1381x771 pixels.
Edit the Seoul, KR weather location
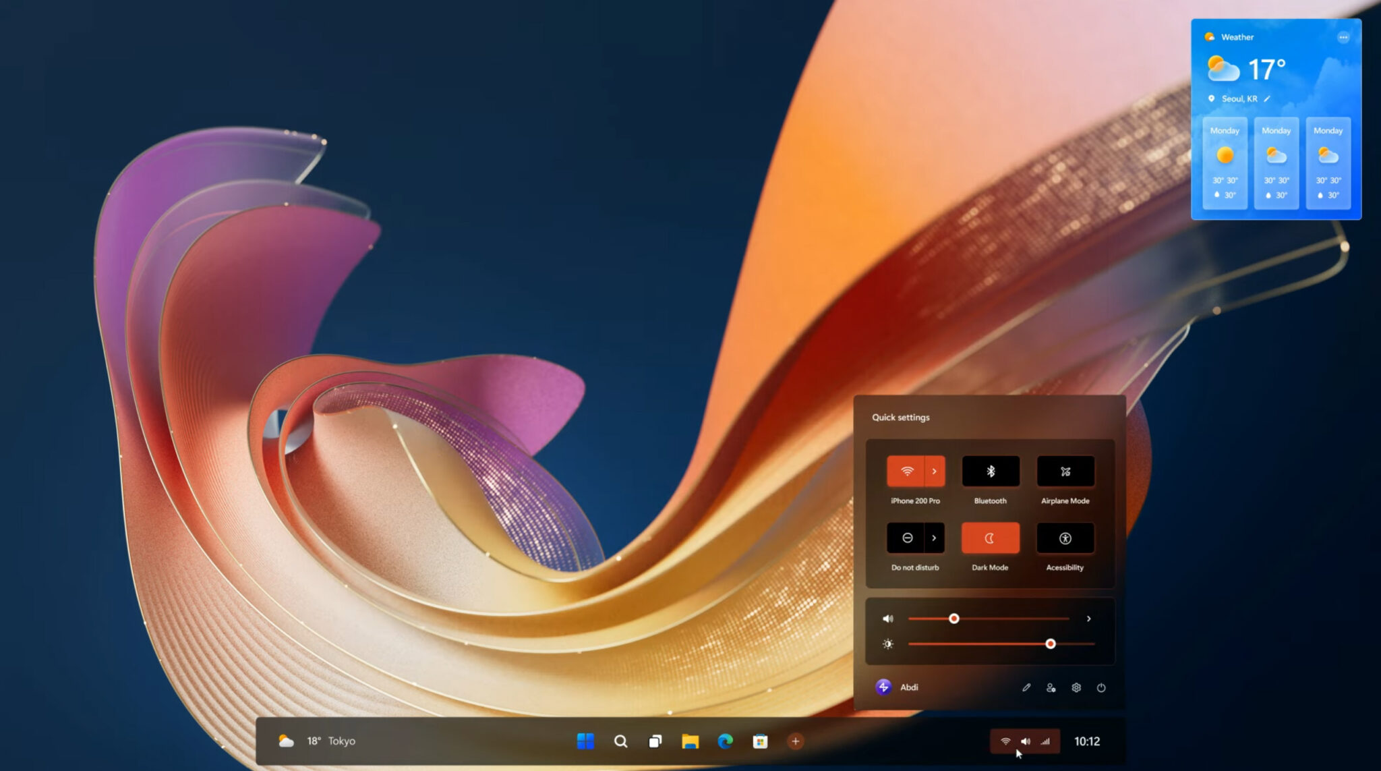click(1266, 98)
